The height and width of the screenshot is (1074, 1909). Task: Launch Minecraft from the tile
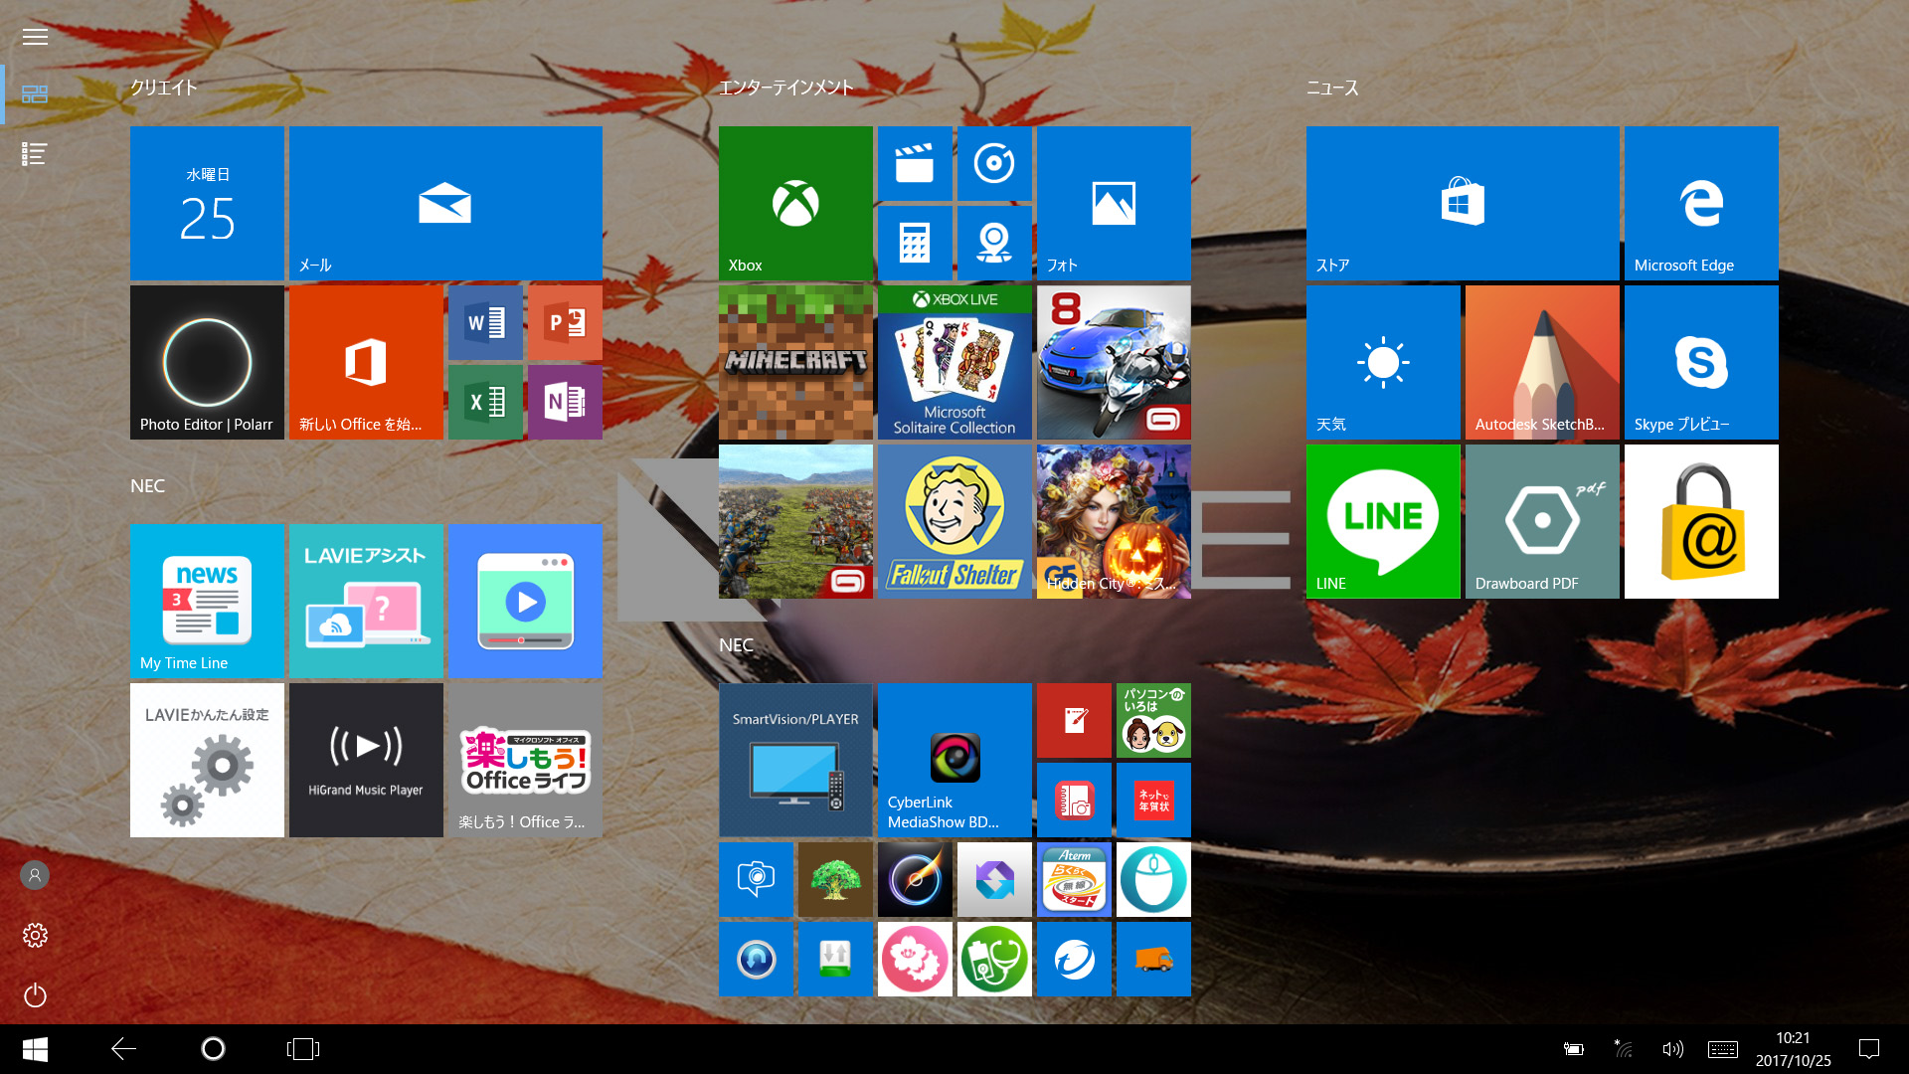[795, 362]
